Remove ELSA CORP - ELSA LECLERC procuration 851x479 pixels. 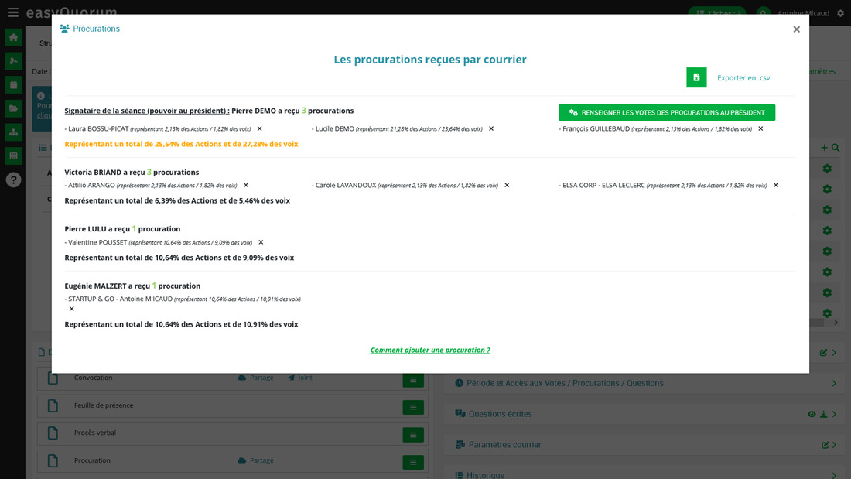coord(776,186)
